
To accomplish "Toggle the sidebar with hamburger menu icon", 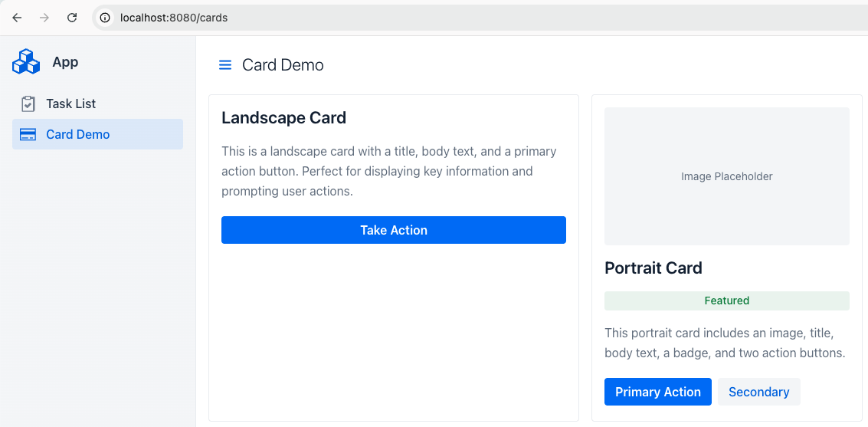I will pos(225,65).
